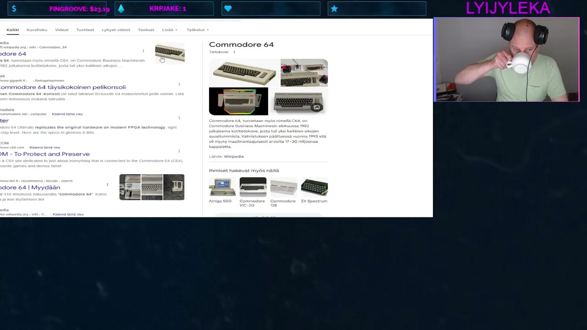The image size is (587, 330).
Task: Open the middle Myydään listing thumbnail
Action: [152, 187]
